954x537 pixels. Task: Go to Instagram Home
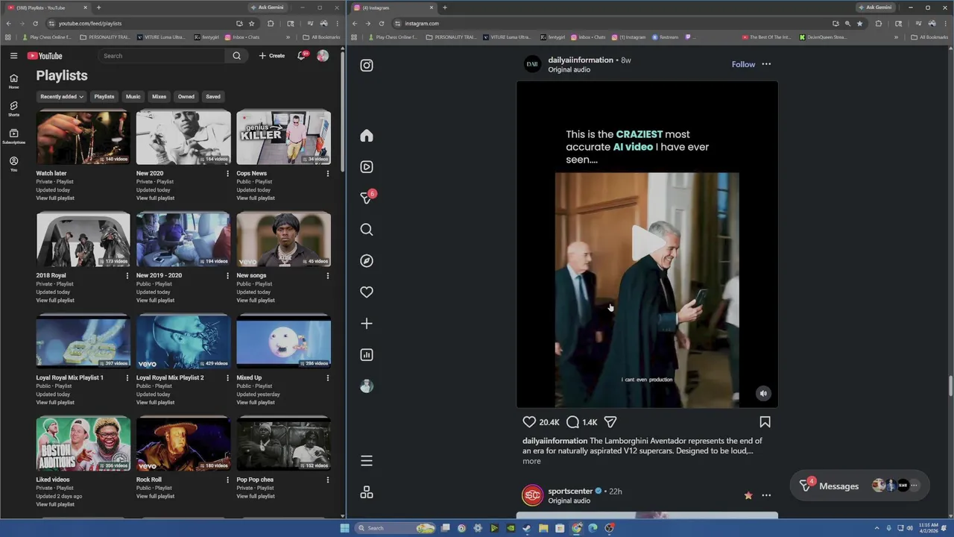click(x=367, y=136)
